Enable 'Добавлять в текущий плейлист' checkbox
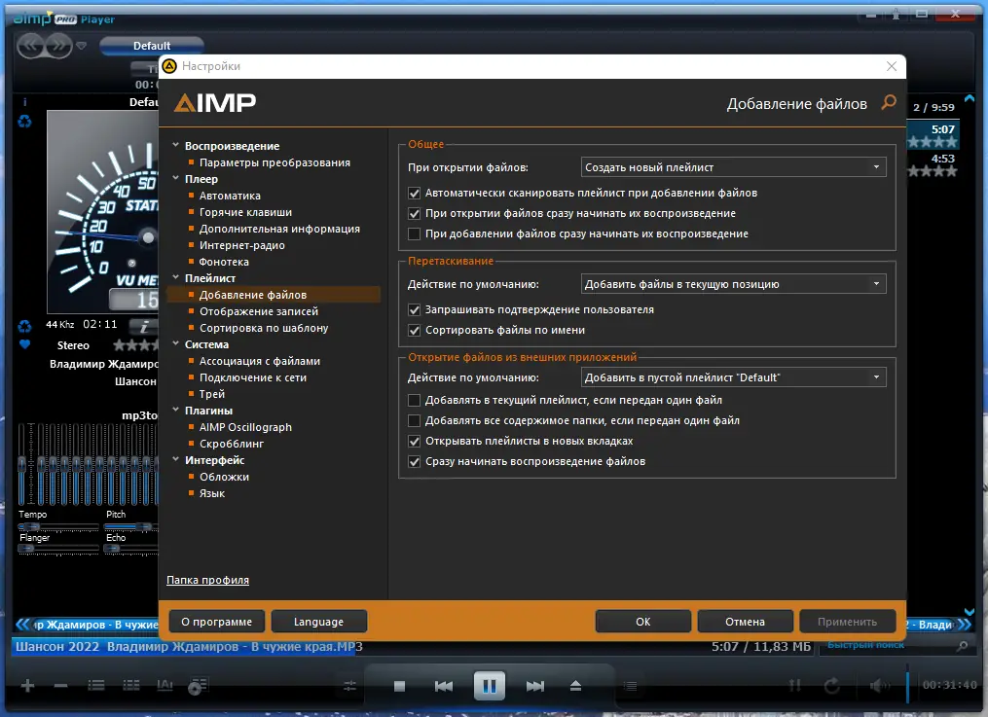The width and height of the screenshot is (988, 717). pos(414,401)
